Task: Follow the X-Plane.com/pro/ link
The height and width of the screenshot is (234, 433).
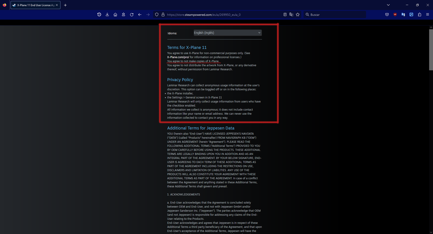Action: [x=178, y=57]
